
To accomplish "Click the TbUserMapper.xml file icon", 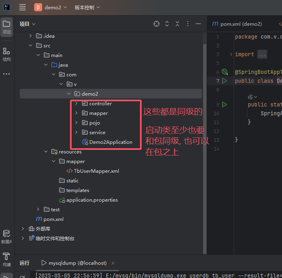I will pyautogui.click(x=70, y=171).
